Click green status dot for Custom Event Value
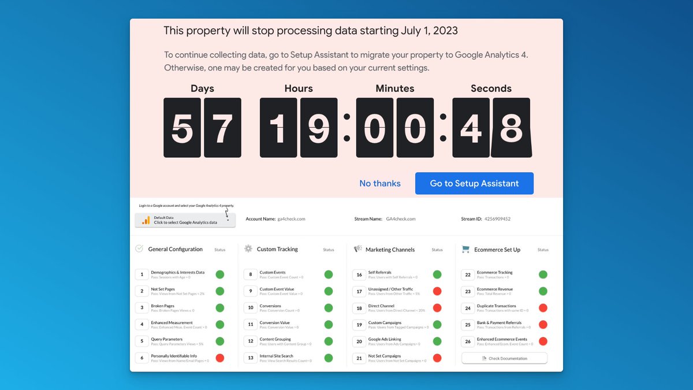Viewport: 693px width, 390px height. coord(329,291)
